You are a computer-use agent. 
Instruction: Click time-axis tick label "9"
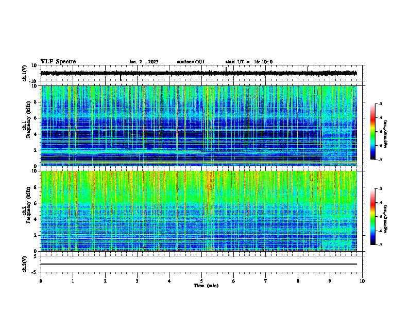point(330,281)
